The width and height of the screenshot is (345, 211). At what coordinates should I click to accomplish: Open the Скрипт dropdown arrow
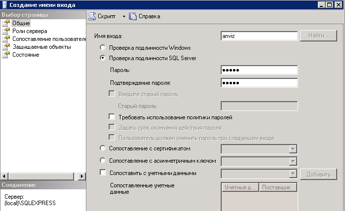click(124, 16)
